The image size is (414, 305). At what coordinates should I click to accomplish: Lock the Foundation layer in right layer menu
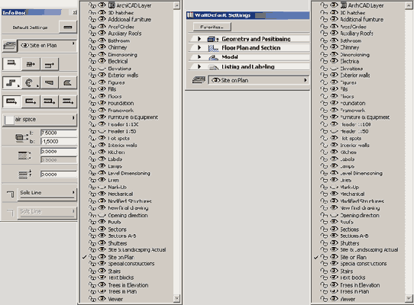click(x=324, y=103)
